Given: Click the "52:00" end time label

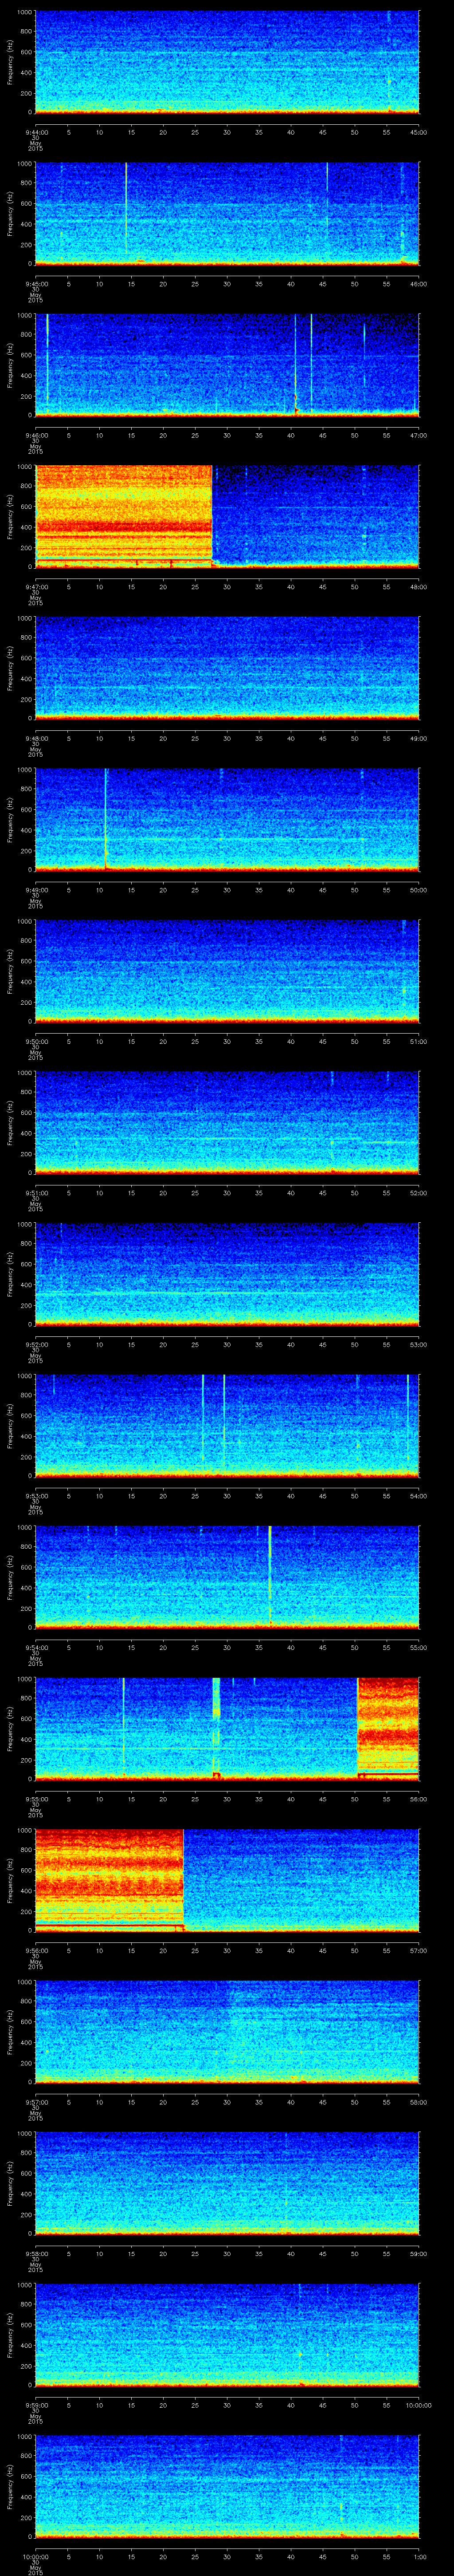Looking at the screenshot, I should 419,1193.
